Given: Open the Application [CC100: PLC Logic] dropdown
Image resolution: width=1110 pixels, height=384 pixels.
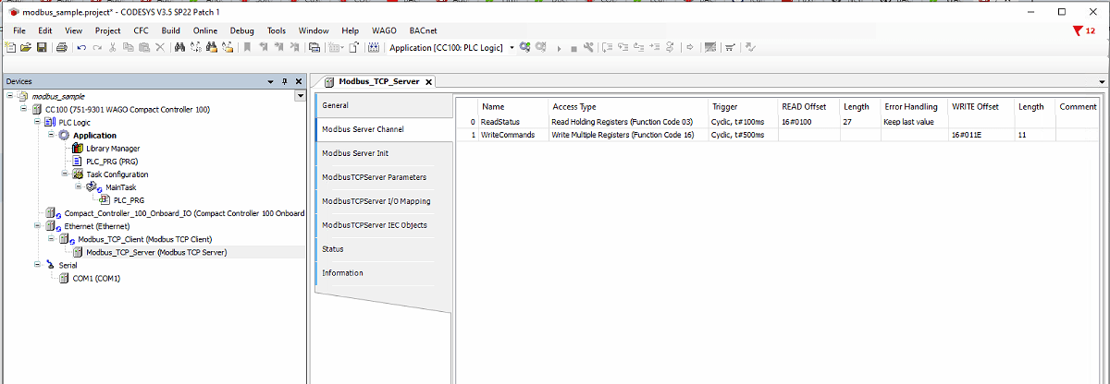Looking at the screenshot, I should [x=512, y=48].
